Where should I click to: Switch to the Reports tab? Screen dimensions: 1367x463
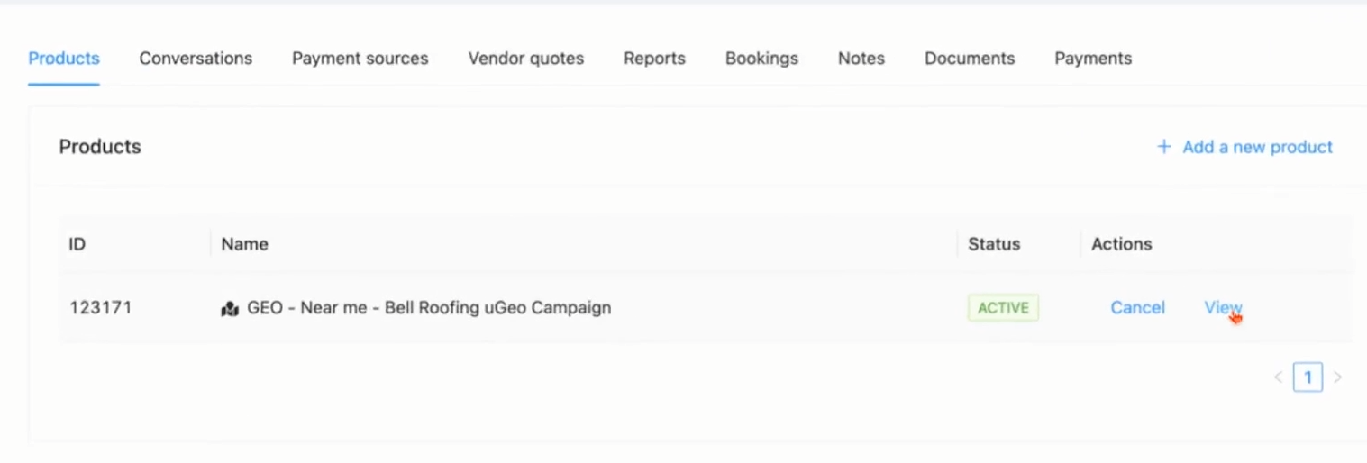click(654, 59)
